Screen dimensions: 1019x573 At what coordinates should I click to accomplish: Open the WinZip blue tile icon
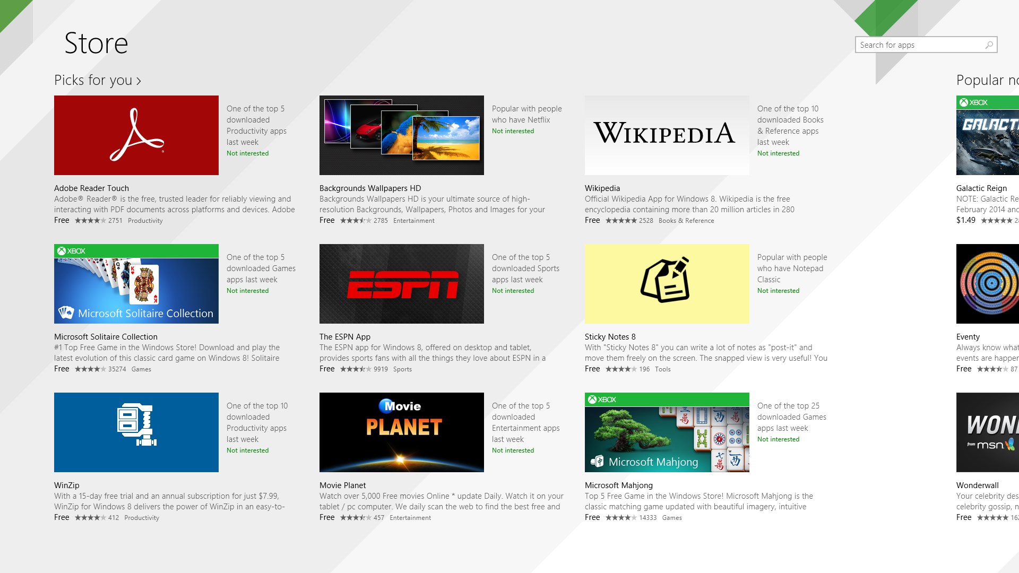click(x=136, y=432)
